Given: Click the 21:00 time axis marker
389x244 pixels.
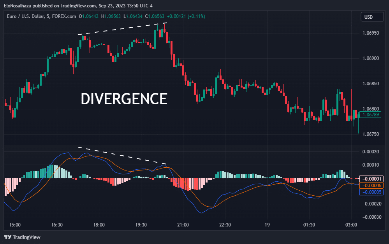Looking at the screenshot, I should [x=183, y=225].
